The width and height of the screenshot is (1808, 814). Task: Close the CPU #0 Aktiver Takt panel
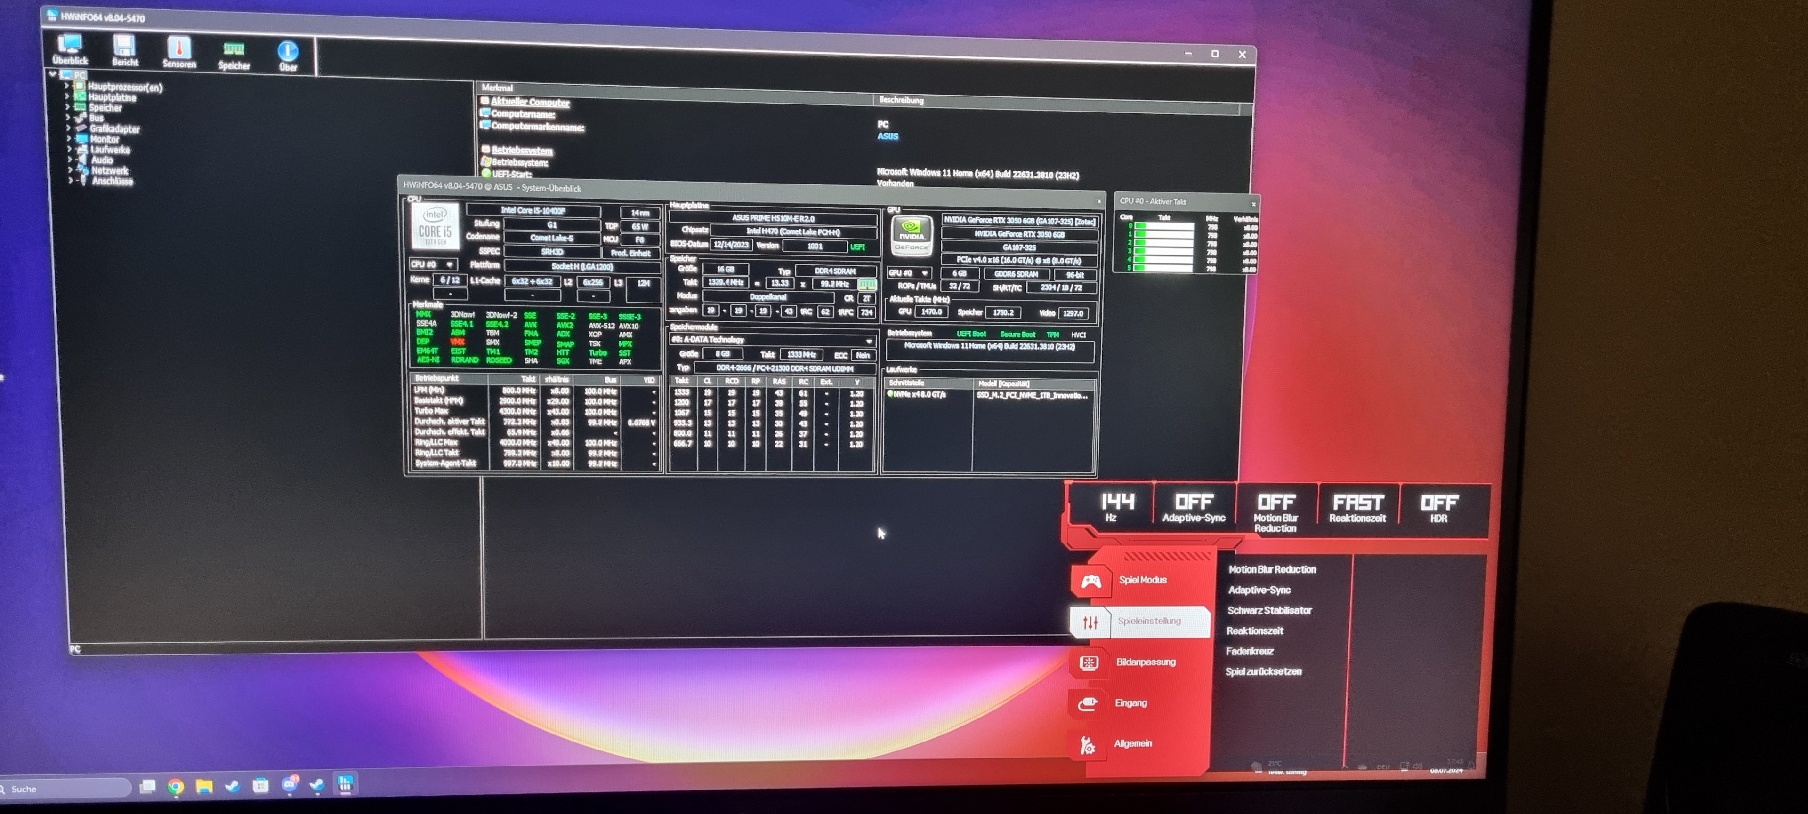coord(1253,204)
